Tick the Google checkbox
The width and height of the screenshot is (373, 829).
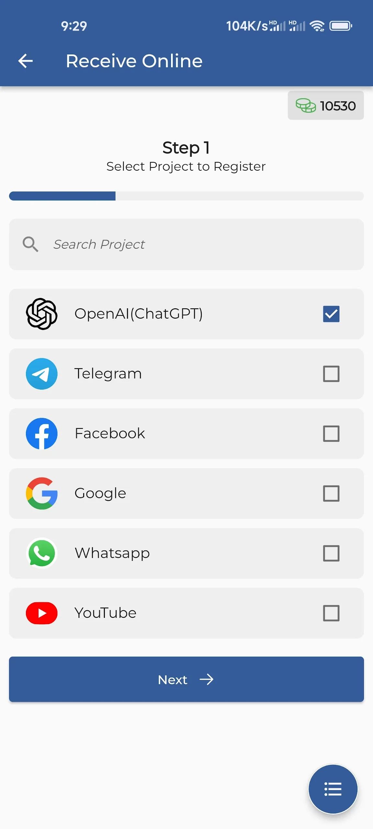coord(331,493)
